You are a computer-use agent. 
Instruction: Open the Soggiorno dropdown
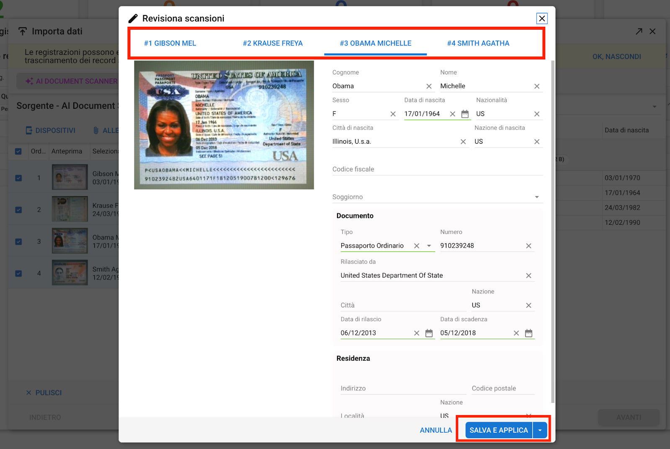coord(536,197)
